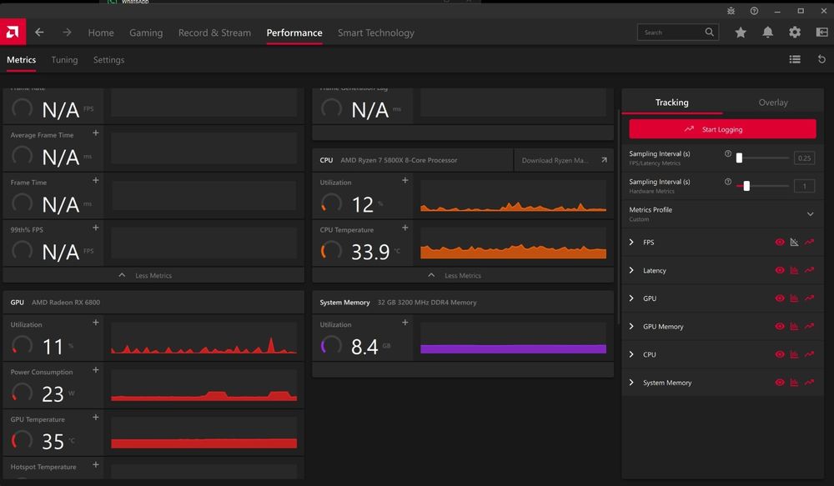Click help icon for Hardware sampling interval
Screen dimensions: 834x486
tap(727, 182)
